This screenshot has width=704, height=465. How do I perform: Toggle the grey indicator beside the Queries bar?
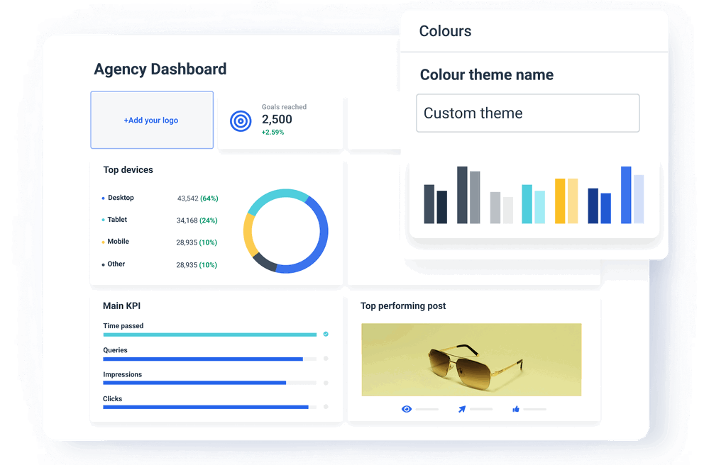tap(326, 359)
